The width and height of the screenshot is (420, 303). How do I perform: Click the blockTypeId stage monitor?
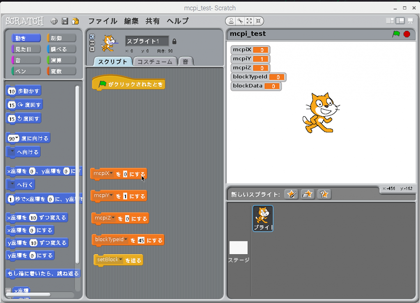[258, 77]
